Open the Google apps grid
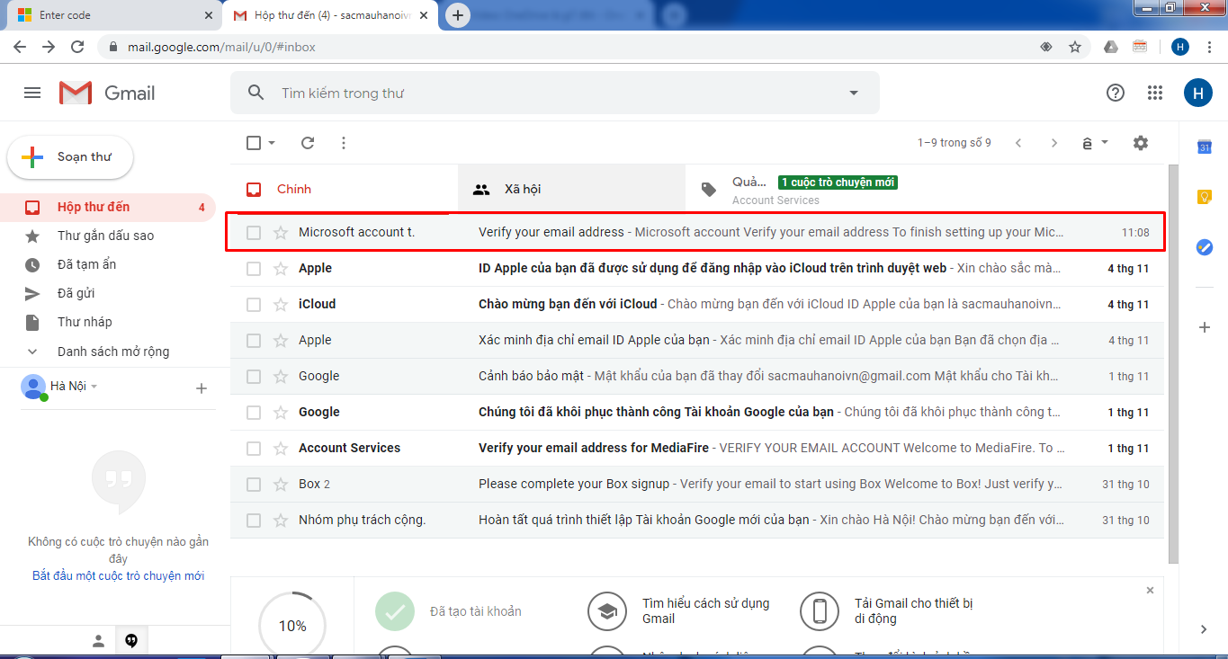 (x=1155, y=93)
